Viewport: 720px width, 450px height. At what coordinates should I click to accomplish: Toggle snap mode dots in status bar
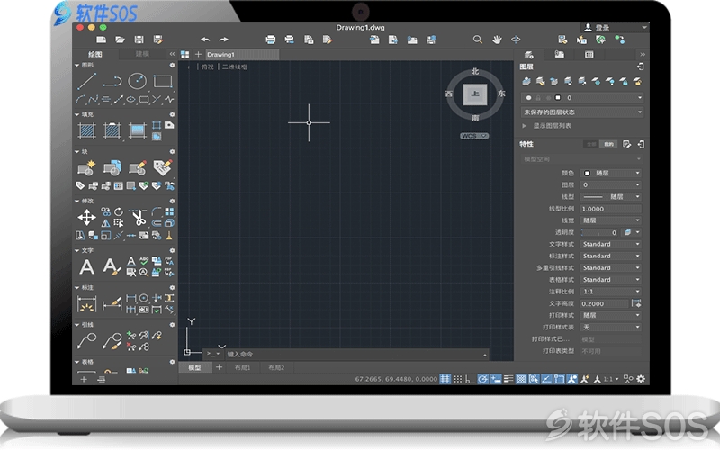pyautogui.click(x=458, y=379)
